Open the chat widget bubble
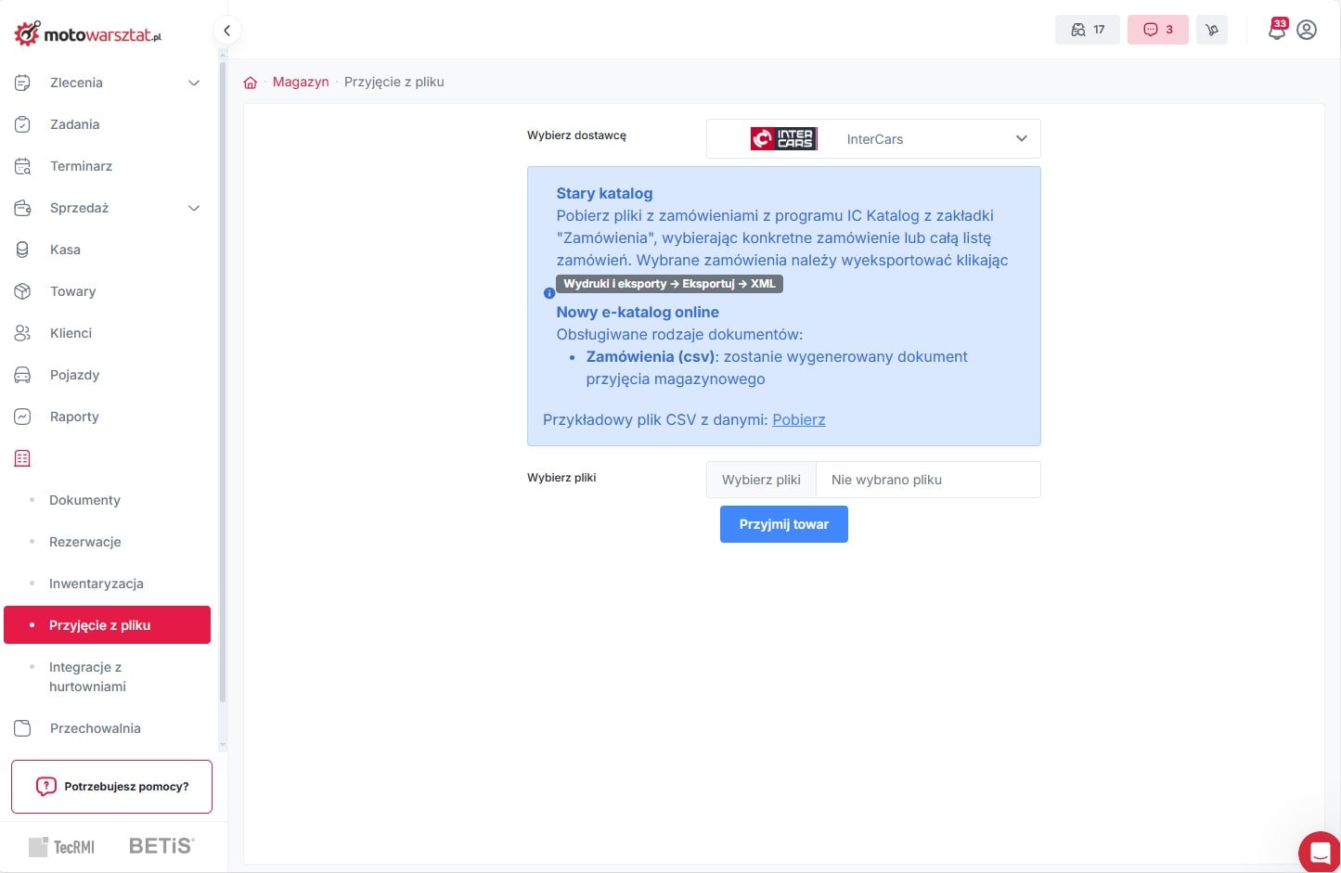Screen dimensions: 1341x873 click(1319, 852)
